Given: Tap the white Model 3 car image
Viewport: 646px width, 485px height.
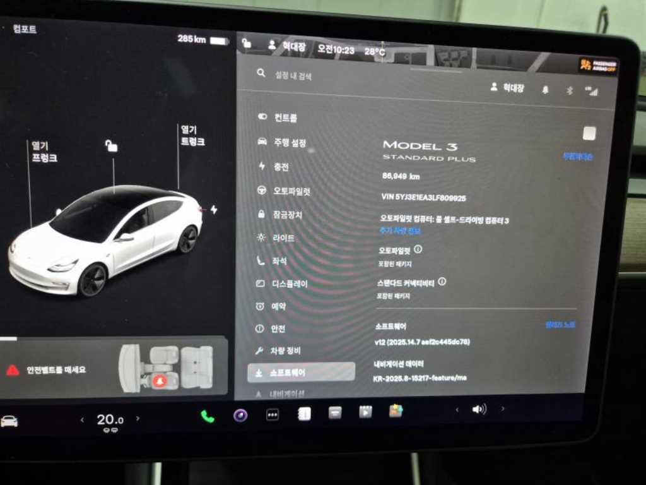Looking at the screenshot, I should click(105, 241).
